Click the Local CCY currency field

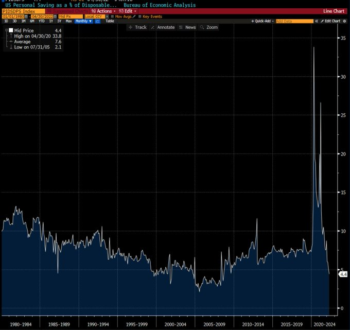pyautogui.click(x=95, y=16)
